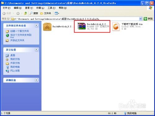The image size is (155, 116).
Task: Click the Windows flag logo
Action: tap(150, 8)
